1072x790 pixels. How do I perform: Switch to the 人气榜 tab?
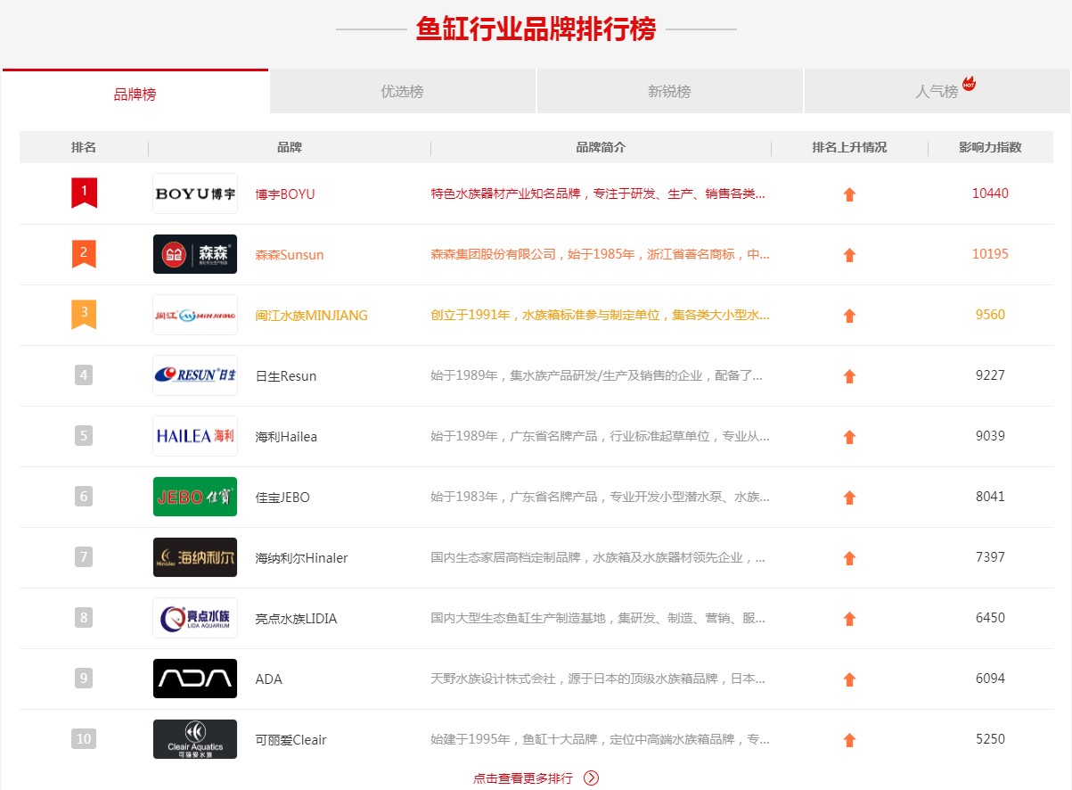[937, 91]
